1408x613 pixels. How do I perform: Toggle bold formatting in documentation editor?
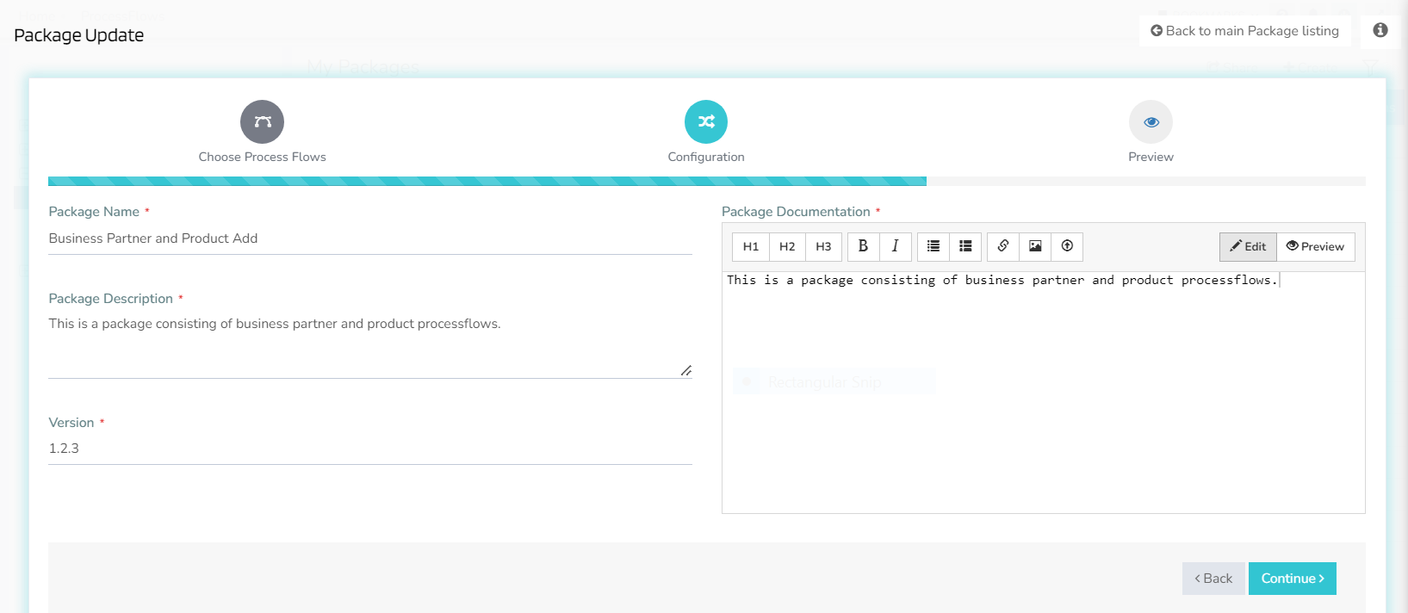click(x=863, y=246)
